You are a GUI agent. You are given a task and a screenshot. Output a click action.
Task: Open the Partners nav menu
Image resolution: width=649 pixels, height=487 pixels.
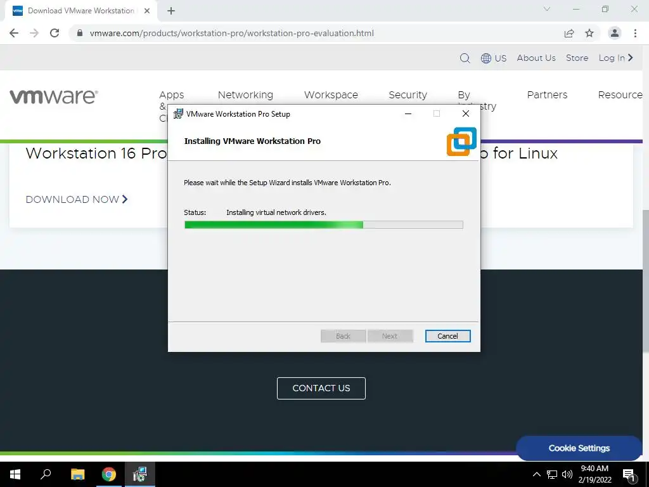(547, 95)
